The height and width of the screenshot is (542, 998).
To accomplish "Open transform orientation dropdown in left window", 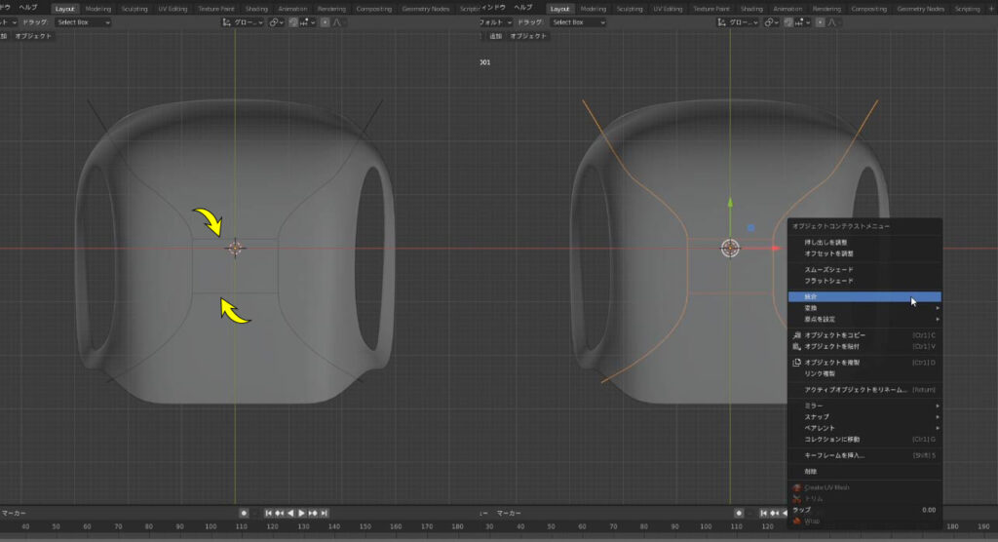I will coord(243,22).
